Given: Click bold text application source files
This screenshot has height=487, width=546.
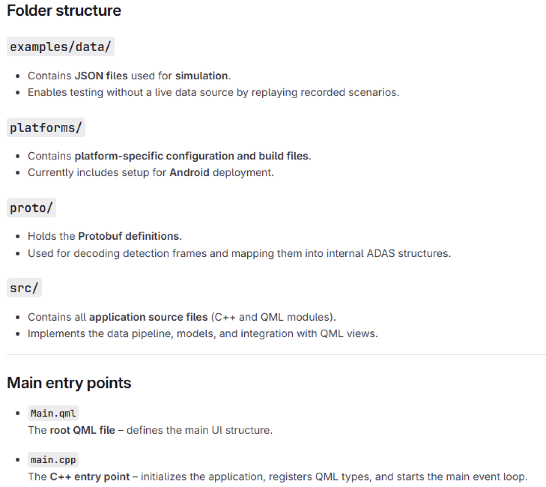Looking at the screenshot, I should pyautogui.click(x=148, y=317).
